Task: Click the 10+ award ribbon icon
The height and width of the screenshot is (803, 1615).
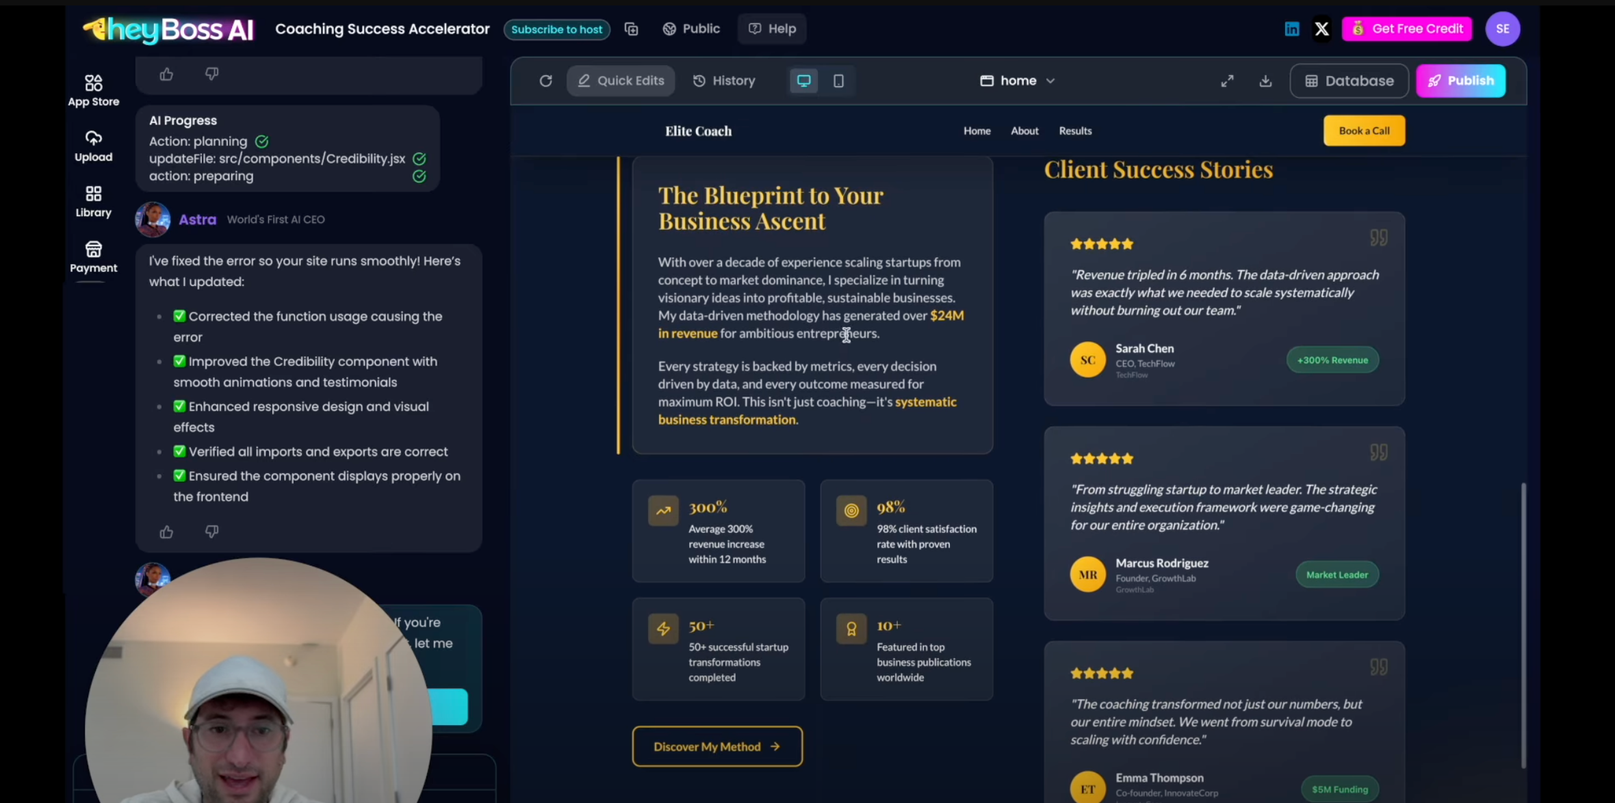Action: [851, 629]
